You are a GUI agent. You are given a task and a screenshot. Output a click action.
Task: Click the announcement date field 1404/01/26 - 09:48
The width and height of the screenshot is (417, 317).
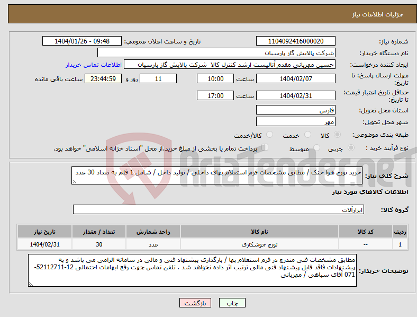click(x=82, y=41)
